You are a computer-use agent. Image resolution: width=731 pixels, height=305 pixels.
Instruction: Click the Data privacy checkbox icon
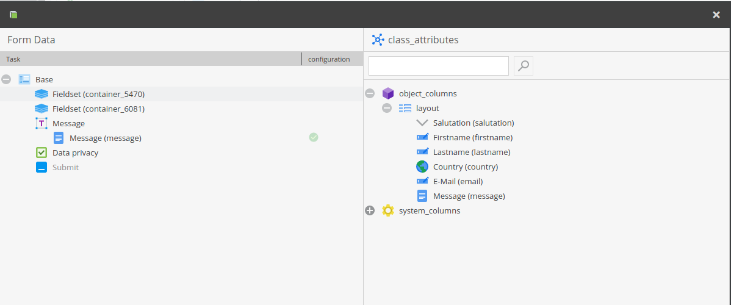(41, 152)
